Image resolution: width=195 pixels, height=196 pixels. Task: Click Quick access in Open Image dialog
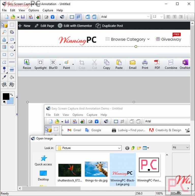[x=43, y=161]
